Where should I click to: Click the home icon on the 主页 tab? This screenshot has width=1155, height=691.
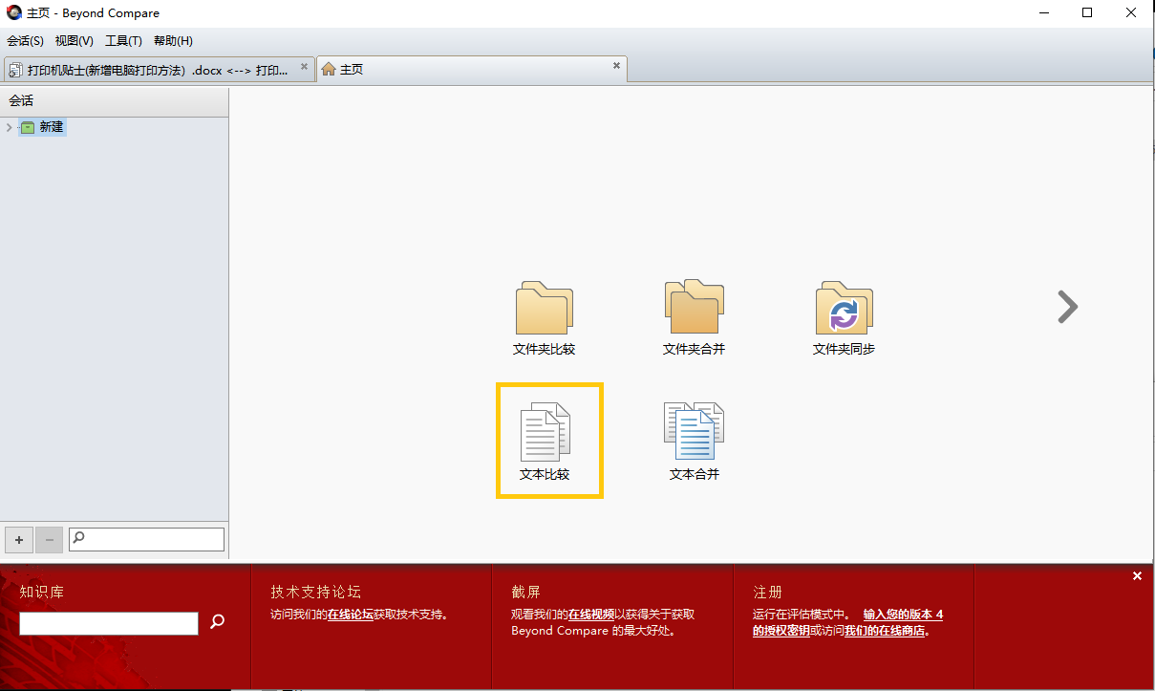pos(330,68)
